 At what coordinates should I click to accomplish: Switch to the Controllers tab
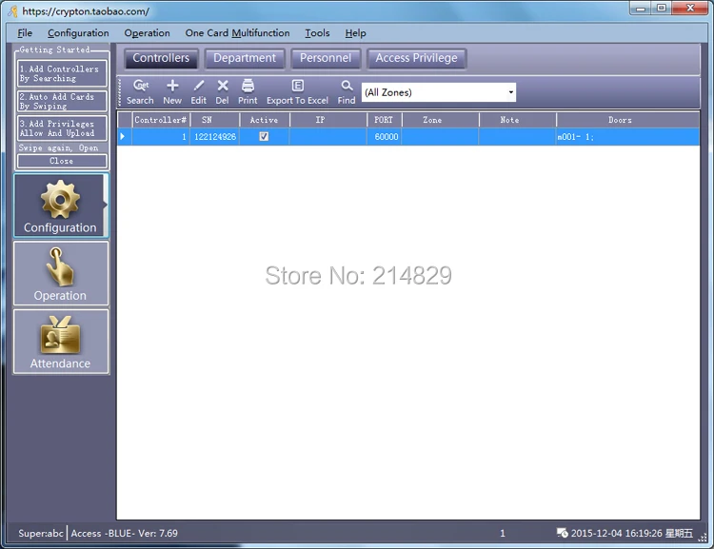click(x=161, y=58)
